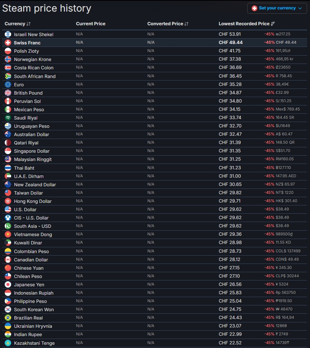Click the Hong Kong Dollar flag icon
This screenshot has width=310, height=348.
coord(8,201)
